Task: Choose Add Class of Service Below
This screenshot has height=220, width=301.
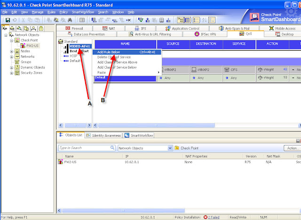Action: click(127, 68)
